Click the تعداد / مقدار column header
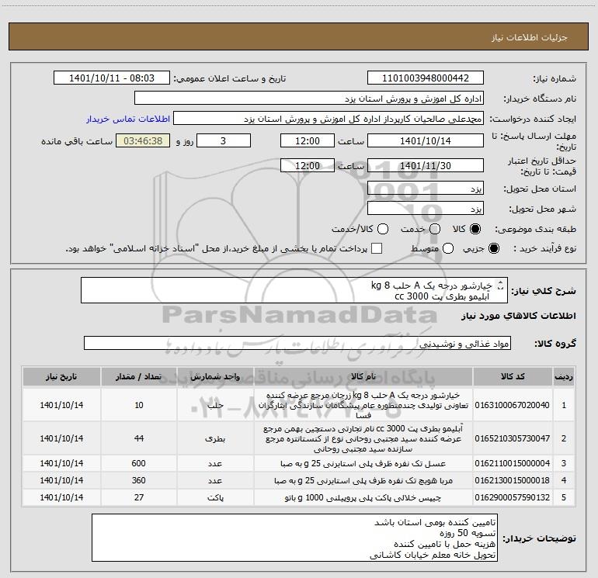Image resolution: width=598 pixels, height=578 pixels. [x=138, y=377]
